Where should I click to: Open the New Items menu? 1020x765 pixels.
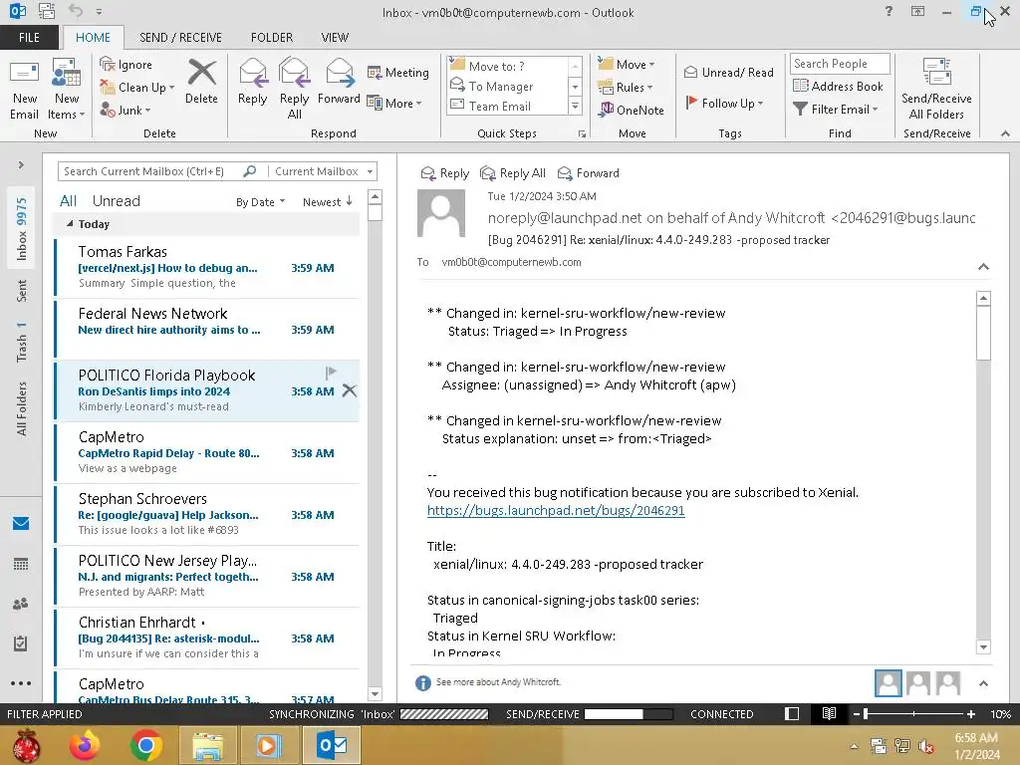click(67, 90)
